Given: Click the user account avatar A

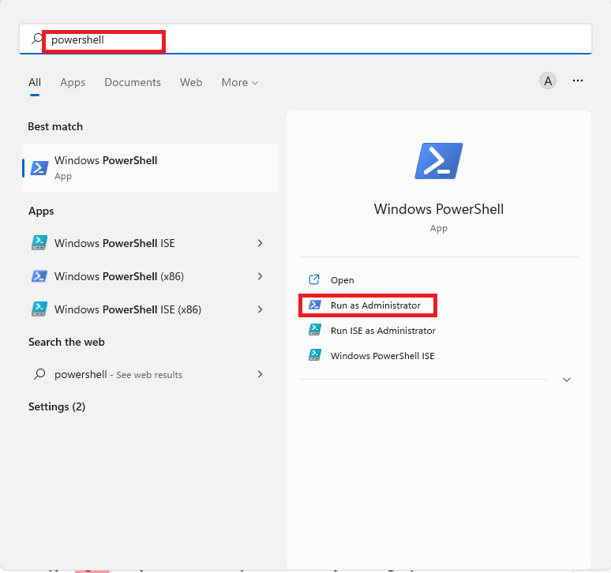Looking at the screenshot, I should coord(548,81).
